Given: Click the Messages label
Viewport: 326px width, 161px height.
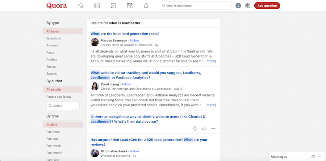Looking at the screenshot, I should (279, 157).
